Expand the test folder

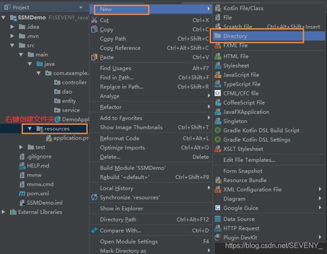pyautogui.click(x=21, y=147)
